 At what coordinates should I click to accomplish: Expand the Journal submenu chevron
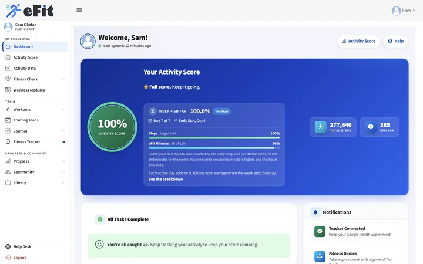click(63, 131)
